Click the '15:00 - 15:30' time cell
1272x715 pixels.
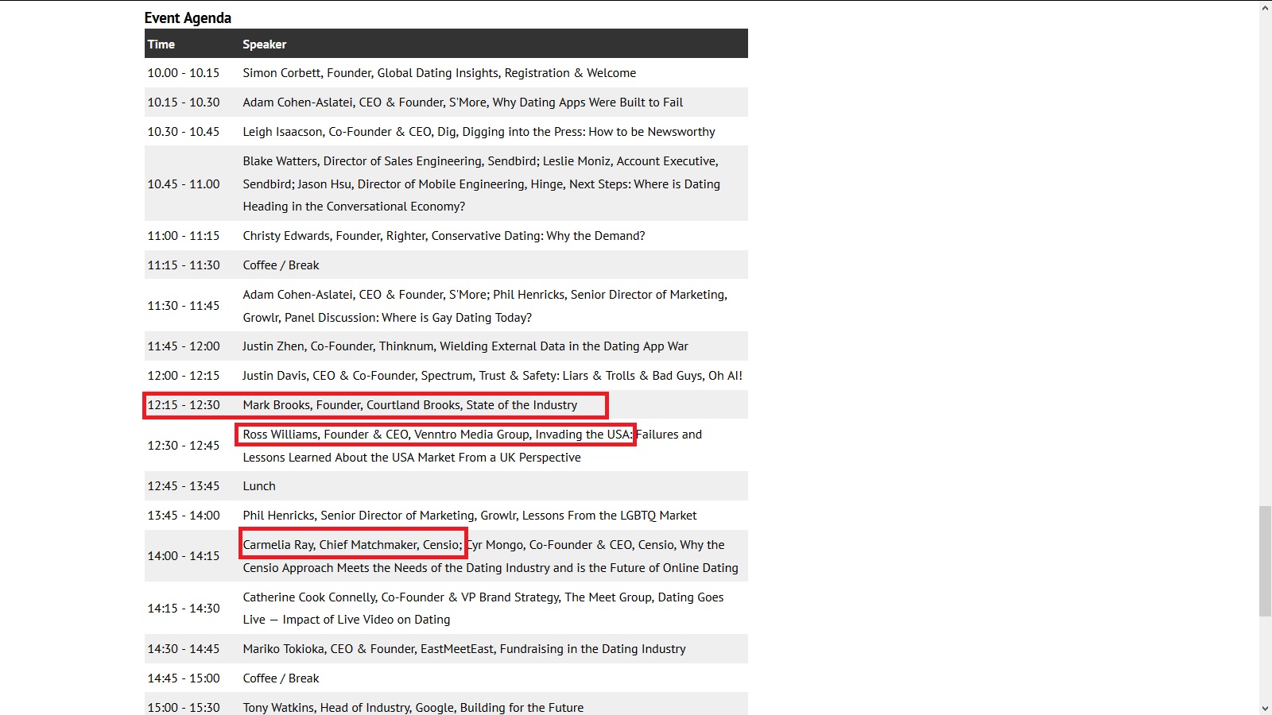point(184,708)
